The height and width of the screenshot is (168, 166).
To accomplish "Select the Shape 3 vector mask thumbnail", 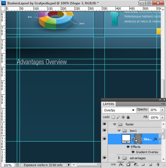I will point(138,139).
